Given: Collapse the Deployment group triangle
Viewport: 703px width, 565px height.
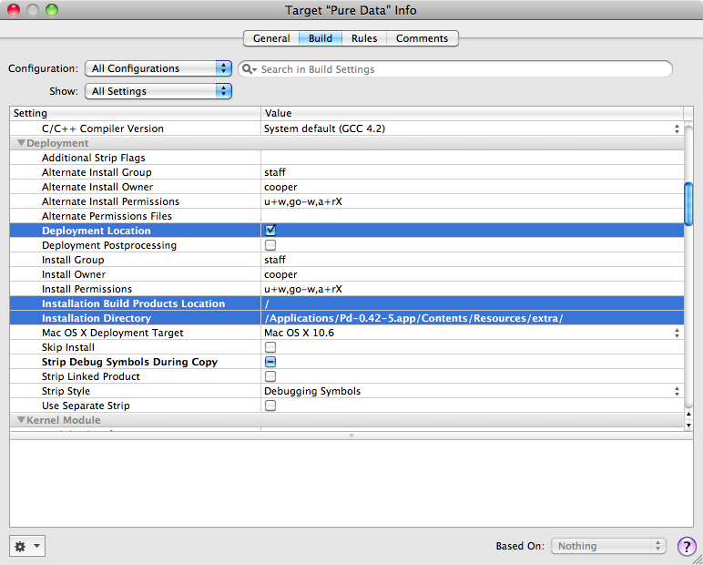Looking at the screenshot, I should click(x=21, y=143).
